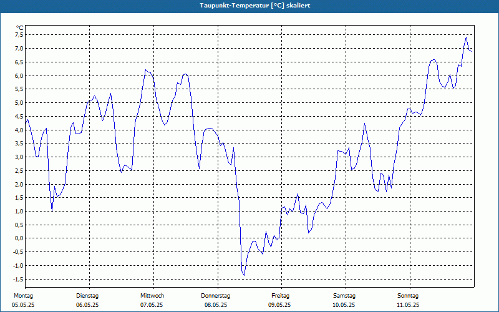The width and height of the screenshot is (499, 312).
Task: Click the 2,0 y-axis value
Action: (19, 184)
